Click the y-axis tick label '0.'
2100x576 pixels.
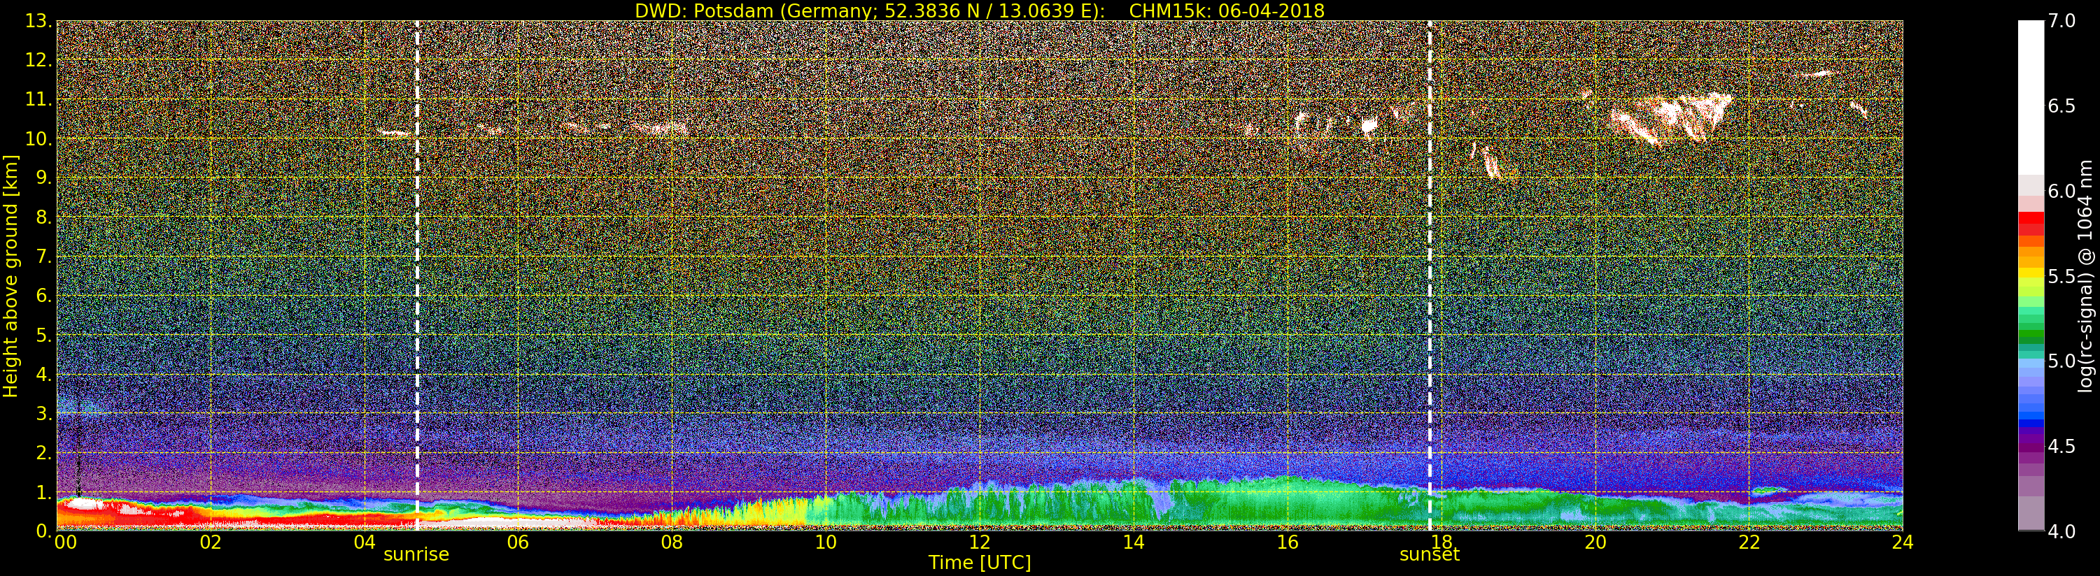coord(44,531)
